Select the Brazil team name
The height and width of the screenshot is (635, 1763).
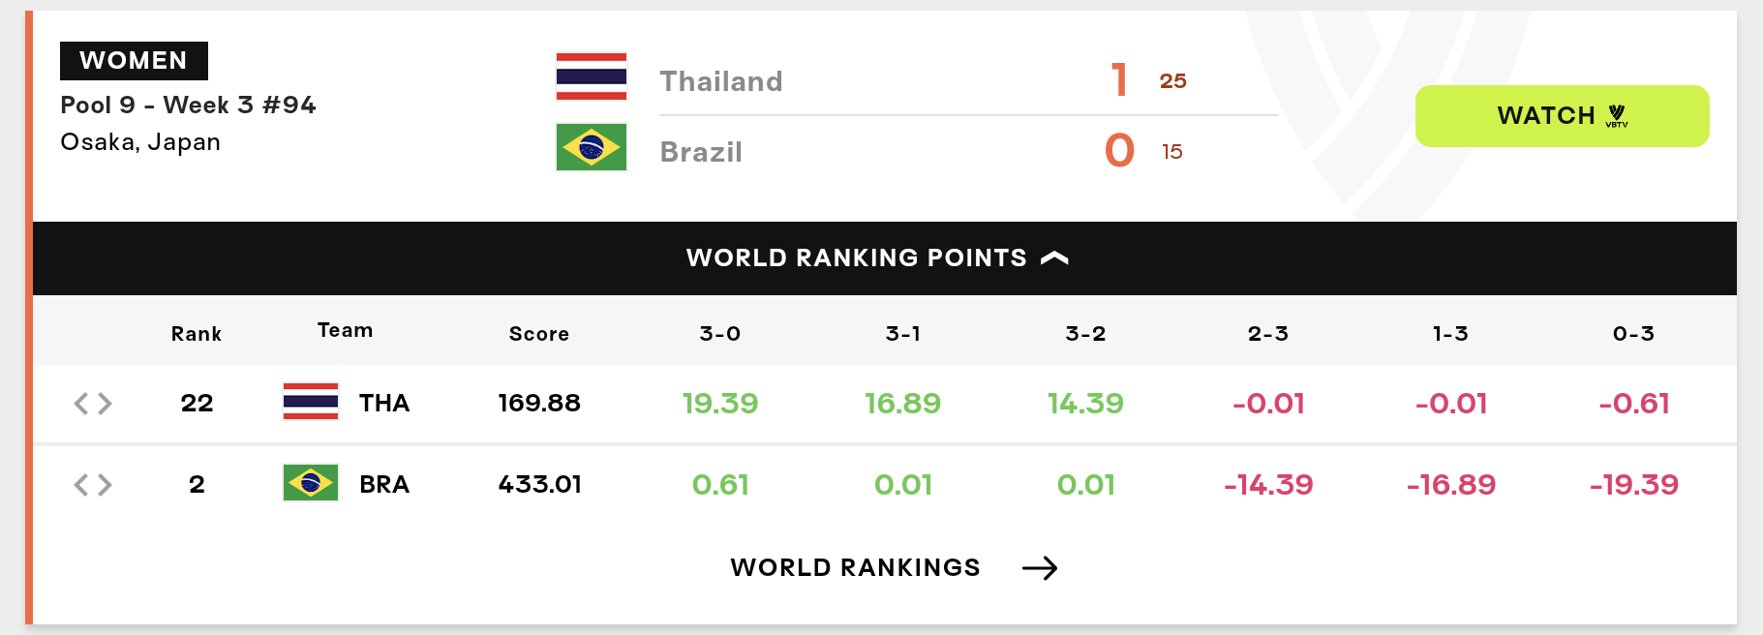click(x=701, y=152)
